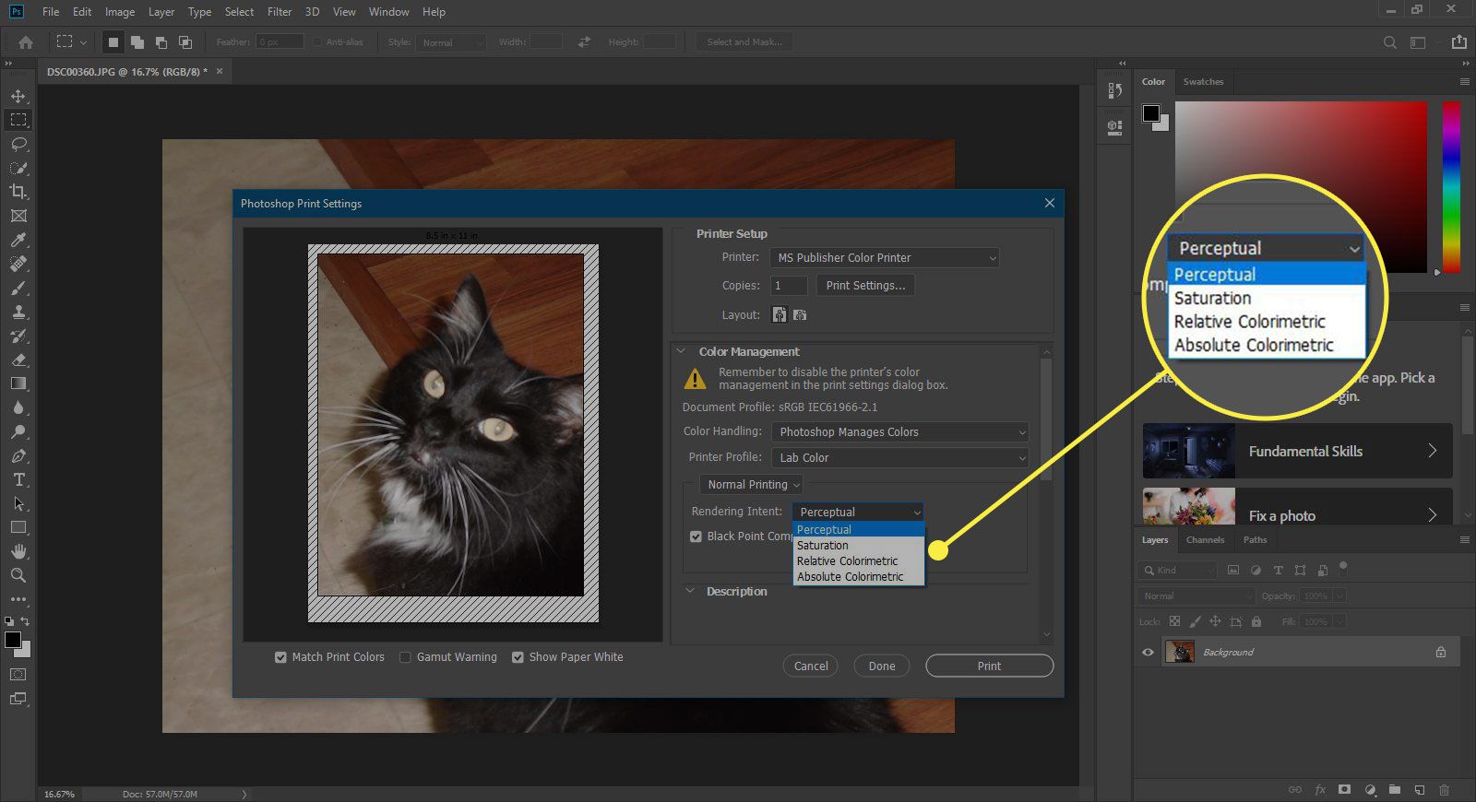The height and width of the screenshot is (802, 1476).
Task: Hide the Background layer visibility eye
Action: tap(1148, 653)
